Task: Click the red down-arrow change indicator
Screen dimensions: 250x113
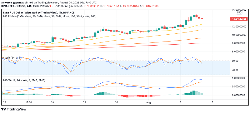Action: 50,6
